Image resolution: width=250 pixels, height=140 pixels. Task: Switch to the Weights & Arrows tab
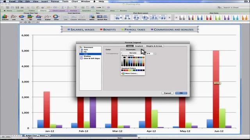point(154,46)
